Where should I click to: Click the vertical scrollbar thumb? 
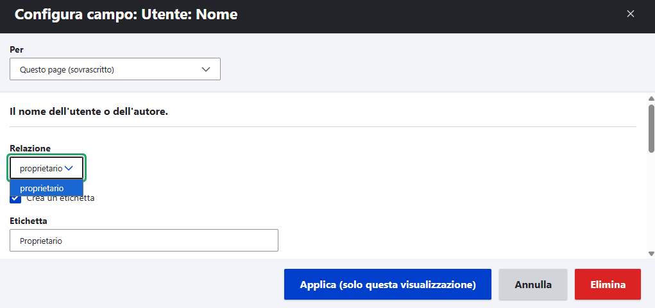tap(651, 127)
